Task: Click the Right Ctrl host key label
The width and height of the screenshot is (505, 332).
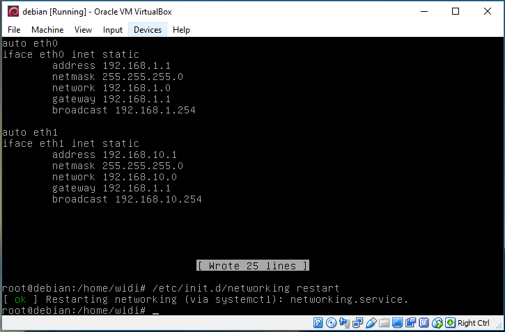Action: [473, 323]
